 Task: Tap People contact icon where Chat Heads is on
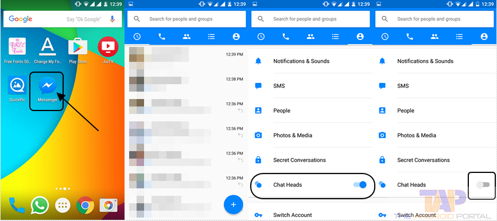[x=258, y=110]
